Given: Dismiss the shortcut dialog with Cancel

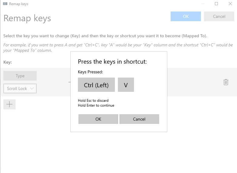Looking at the screenshot, I should point(139,119).
